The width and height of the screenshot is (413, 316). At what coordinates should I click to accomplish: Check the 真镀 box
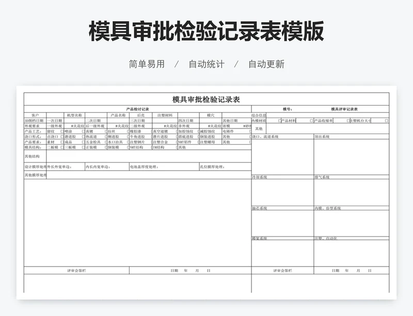click(106, 131)
